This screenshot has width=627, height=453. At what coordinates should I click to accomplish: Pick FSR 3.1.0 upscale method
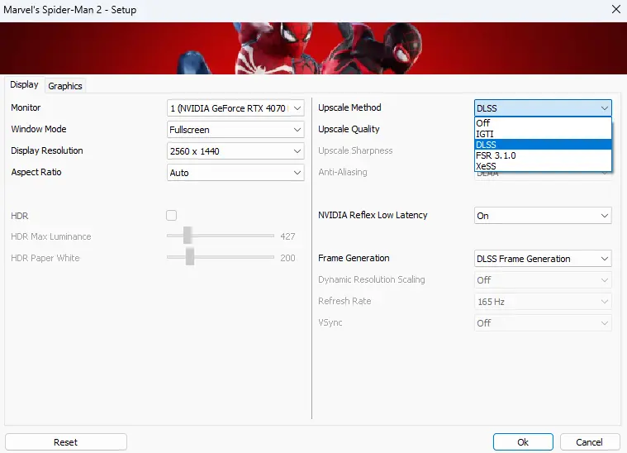543,155
